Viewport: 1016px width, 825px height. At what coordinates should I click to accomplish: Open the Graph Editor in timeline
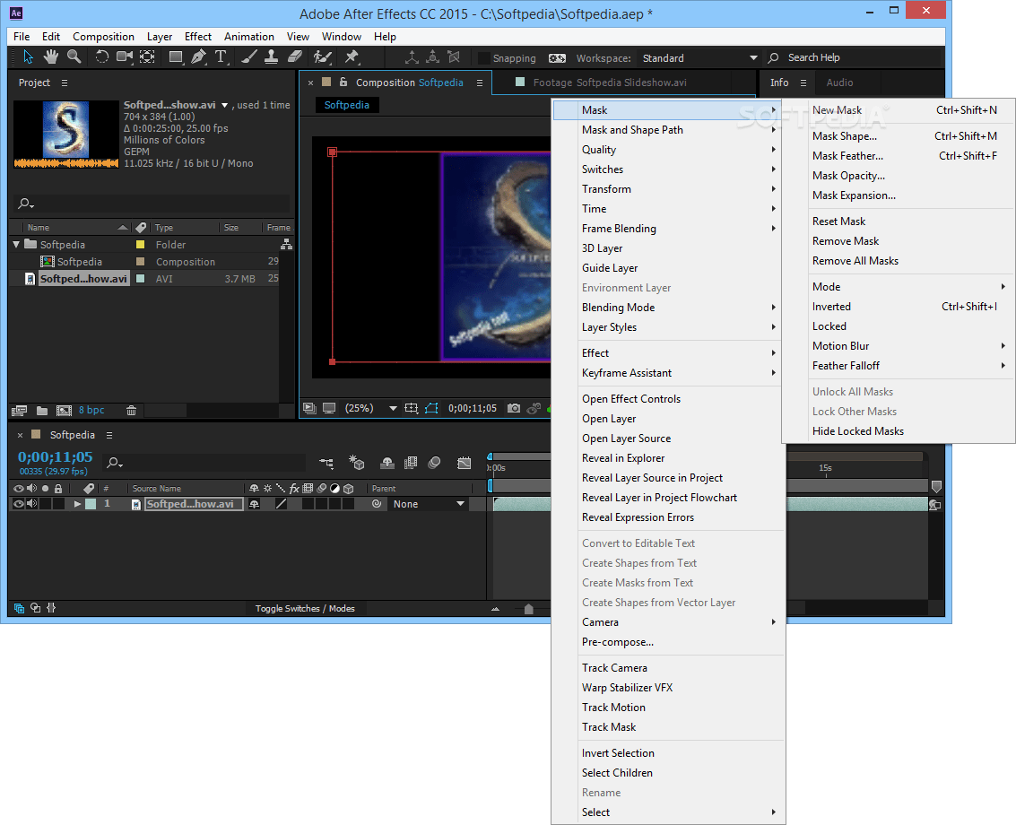pyautogui.click(x=464, y=464)
